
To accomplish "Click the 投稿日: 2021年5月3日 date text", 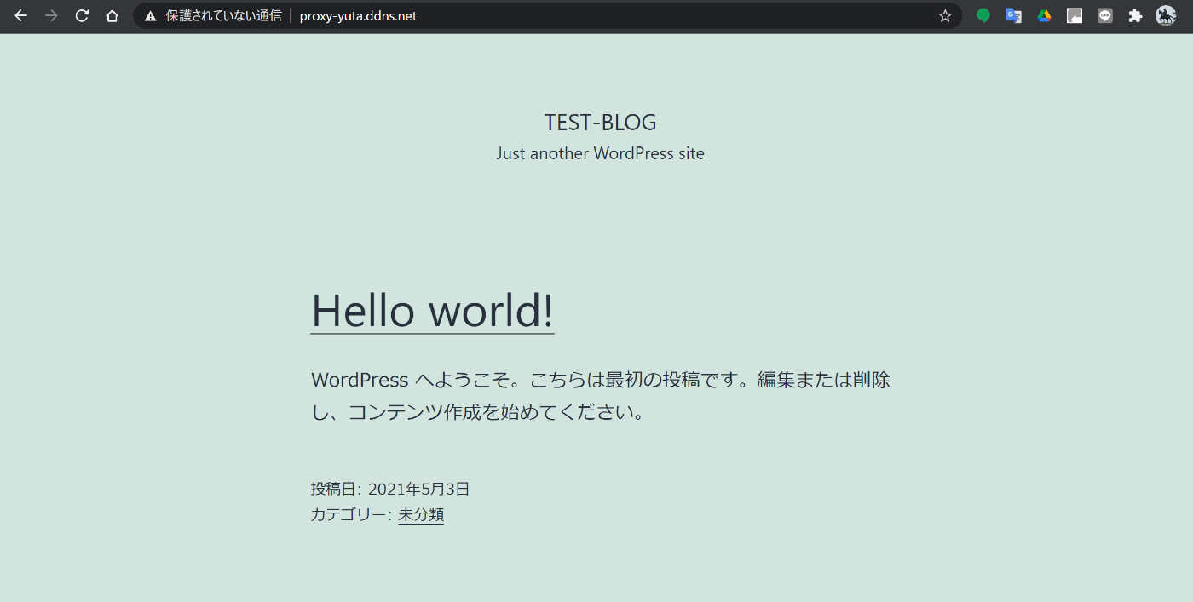I will tap(390, 490).
